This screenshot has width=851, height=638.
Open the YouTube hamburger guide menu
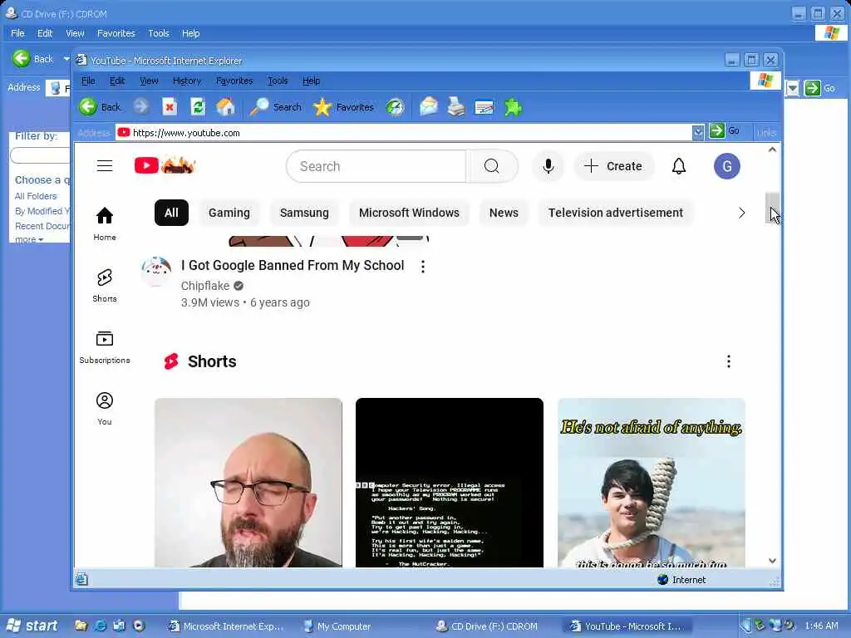coord(105,165)
